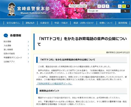This screenshot has height=107, width=131.
Task: Click the 各種情報 speech bubble icon
Action: click(6, 35)
